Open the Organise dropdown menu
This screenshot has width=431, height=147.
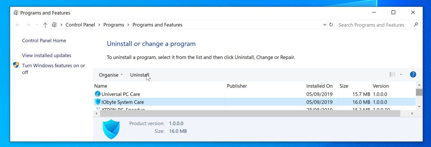(x=111, y=75)
